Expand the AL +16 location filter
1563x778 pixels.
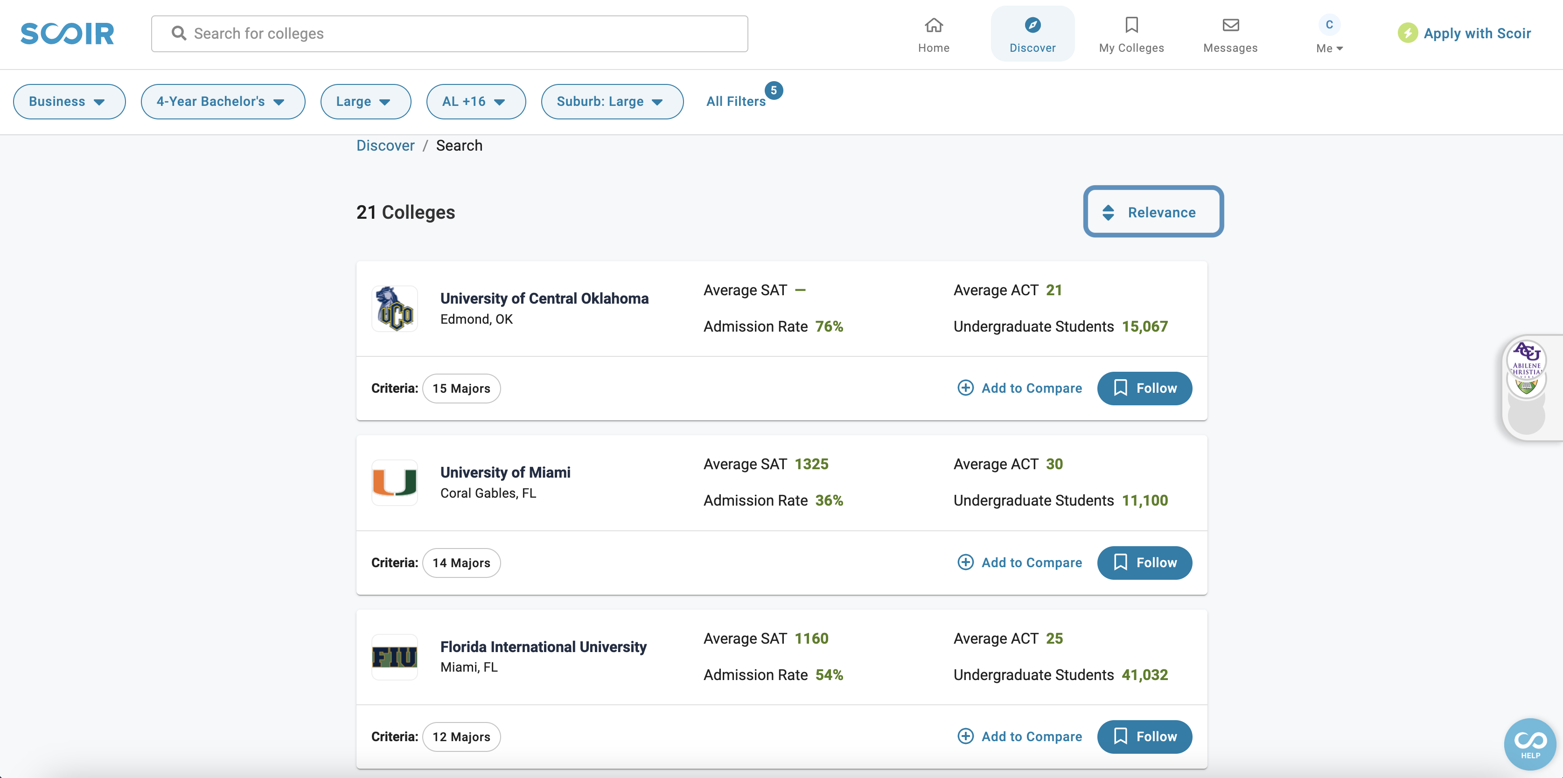[x=476, y=101]
